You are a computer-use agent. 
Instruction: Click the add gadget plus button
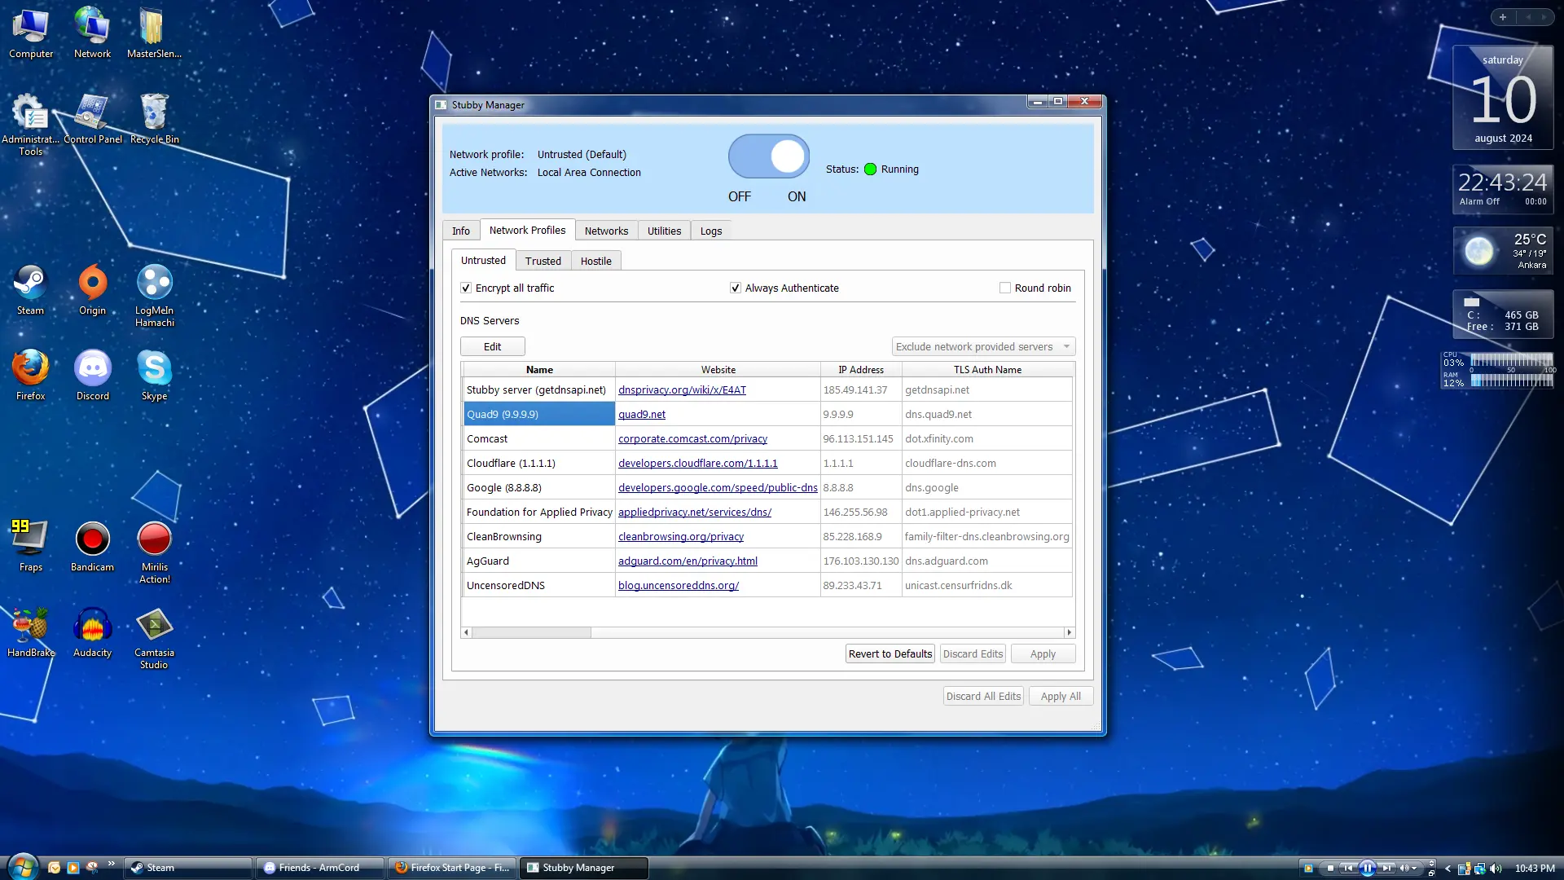click(1503, 17)
